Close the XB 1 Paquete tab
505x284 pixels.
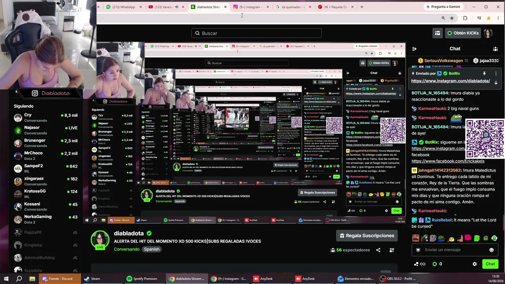click(352, 7)
